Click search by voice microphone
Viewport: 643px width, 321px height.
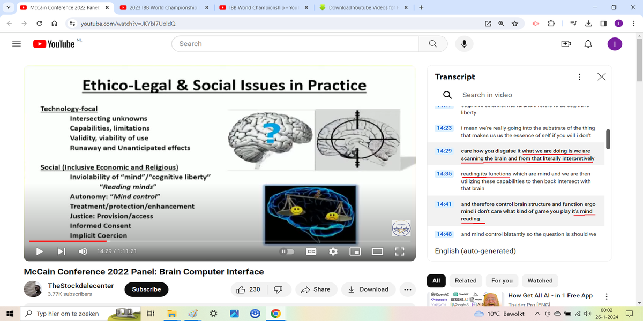click(x=464, y=44)
